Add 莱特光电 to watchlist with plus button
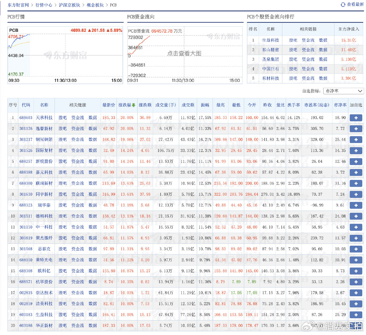The height and width of the screenshot is (335, 366). click(356, 260)
